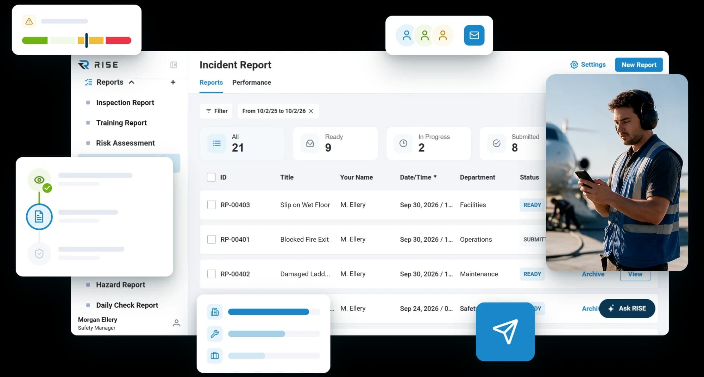This screenshot has height=377, width=704.
Task: Remove the date range filter chip
Action: click(311, 111)
